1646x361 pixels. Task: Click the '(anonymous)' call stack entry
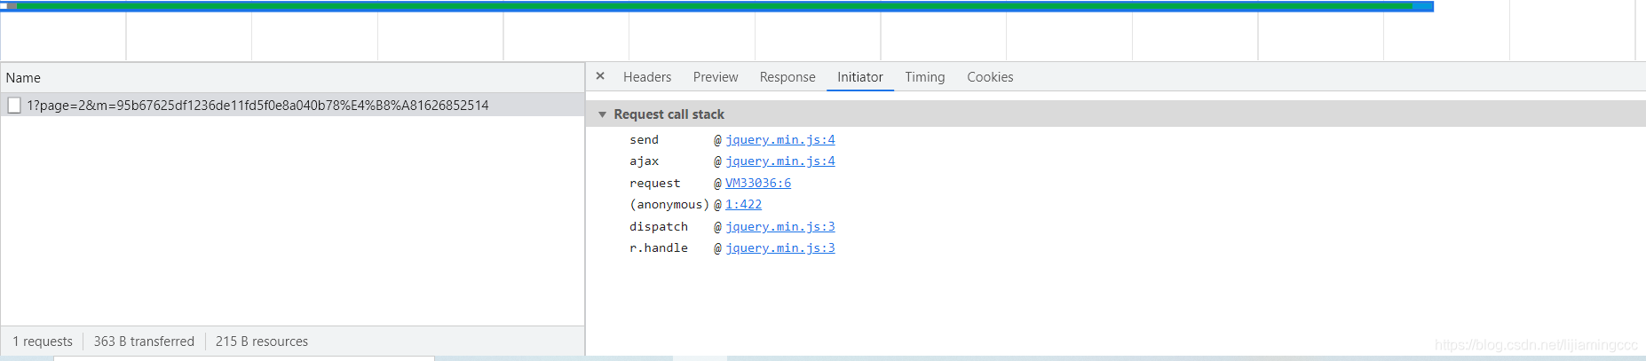(x=669, y=204)
